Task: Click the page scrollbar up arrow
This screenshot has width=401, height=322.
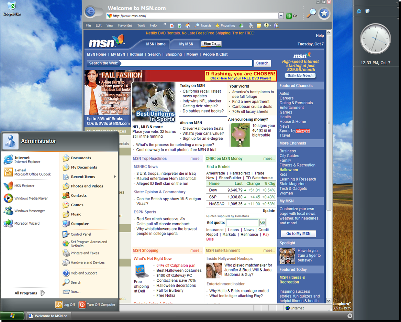Action: (x=329, y=32)
